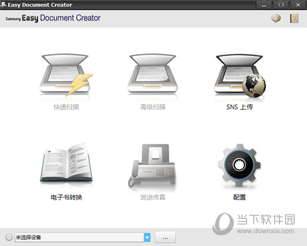The width and height of the screenshot is (307, 246).
Task: Click the 快速扫描 label
Action: click(66, 107)
